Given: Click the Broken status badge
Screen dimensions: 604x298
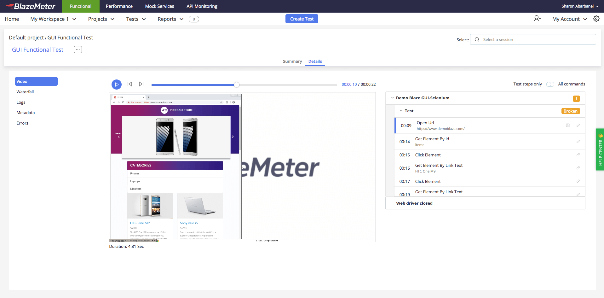Looking at the screenshot, I should click(x=571, y=111).
